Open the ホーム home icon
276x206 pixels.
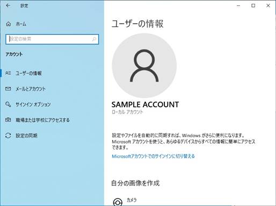click(x=9, y=24)
